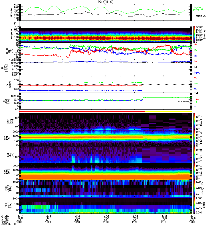Click the 600 tick on the AE index axis

click(16, 5)
